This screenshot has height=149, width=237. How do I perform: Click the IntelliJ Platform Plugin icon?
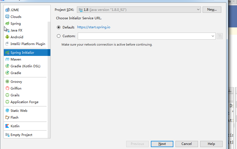(7, 44)
